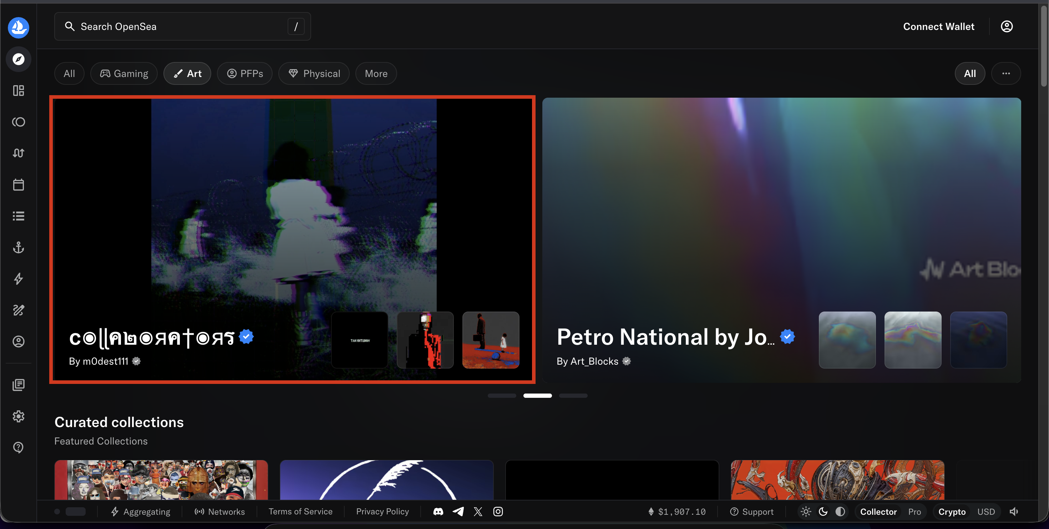Open the stacked pages resources icon

click(18, 385)
